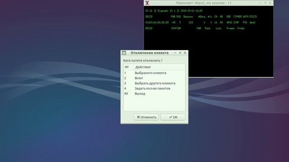
Task: Minimize the "Перехват: Wpa2" terminal window
Action: tap(260, 3)
